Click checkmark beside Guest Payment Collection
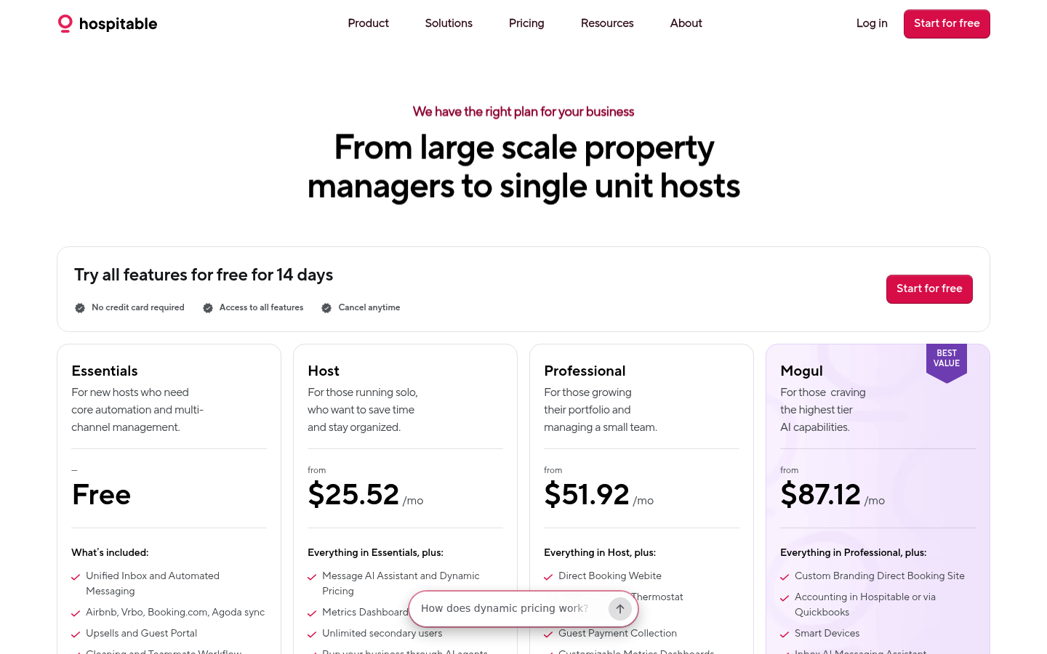 tap(548, 634)
